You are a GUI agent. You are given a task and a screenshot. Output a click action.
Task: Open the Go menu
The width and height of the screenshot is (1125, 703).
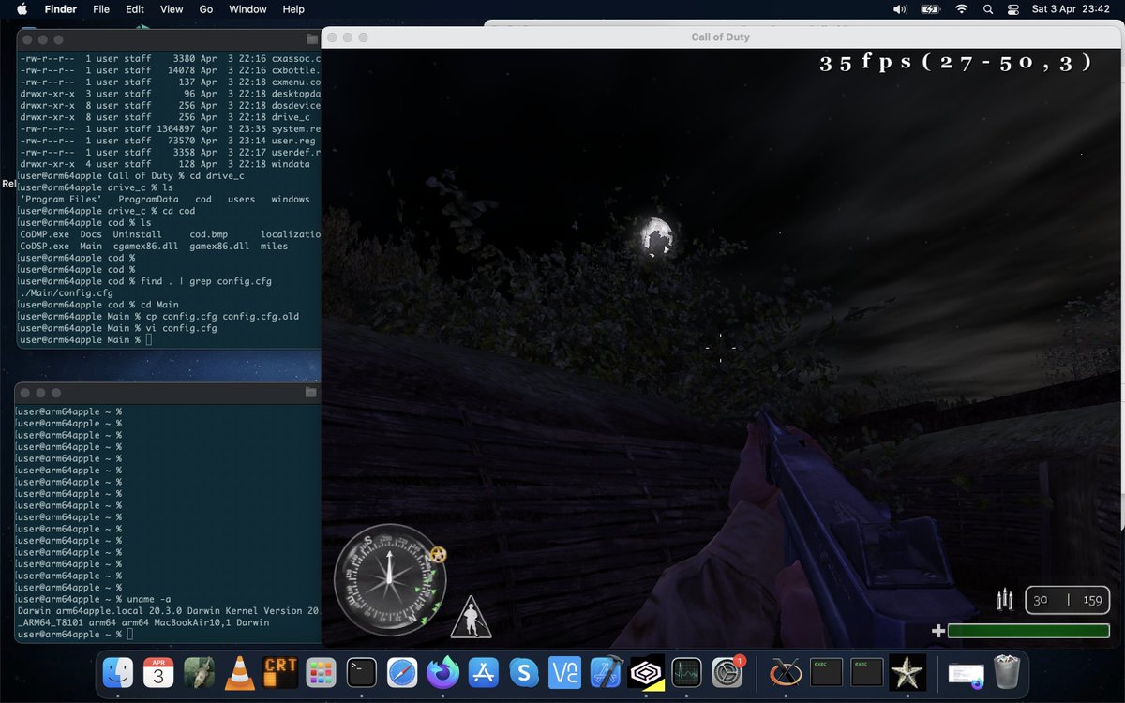(x=206, y=9)
